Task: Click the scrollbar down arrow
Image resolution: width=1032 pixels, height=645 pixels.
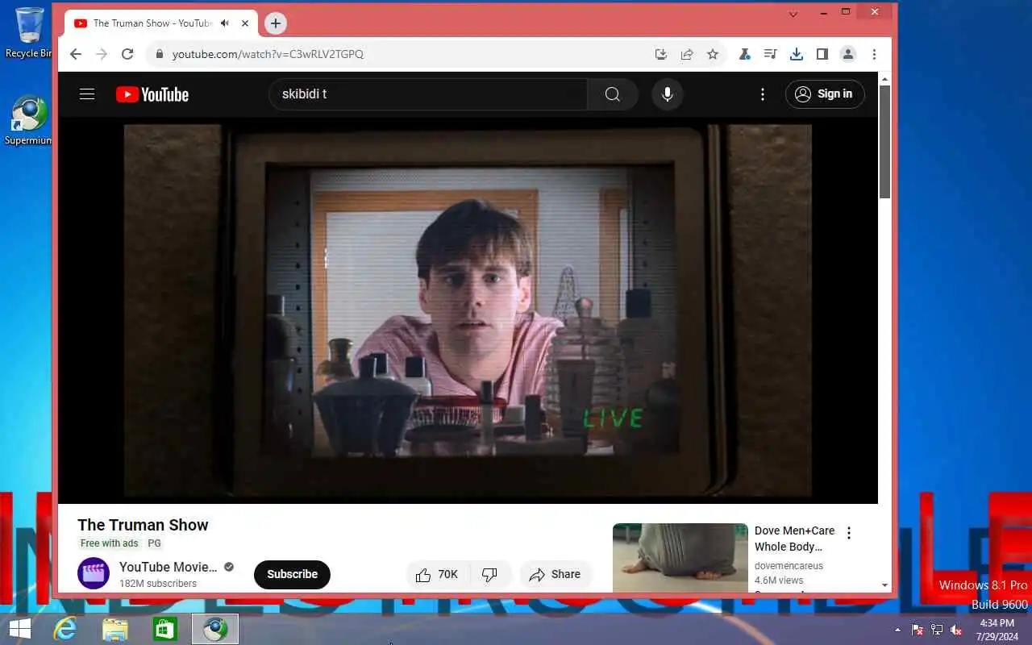Action: click(x=884, y=585)
